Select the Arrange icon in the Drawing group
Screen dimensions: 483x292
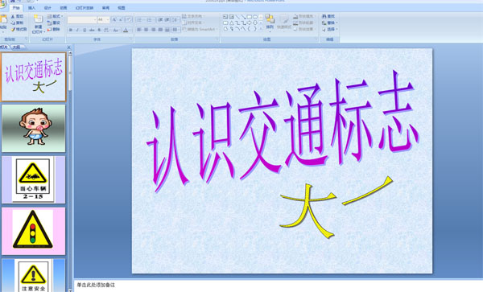pyautogui.click(x=270, y=19)
